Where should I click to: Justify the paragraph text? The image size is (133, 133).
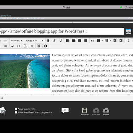click(86, 41)
